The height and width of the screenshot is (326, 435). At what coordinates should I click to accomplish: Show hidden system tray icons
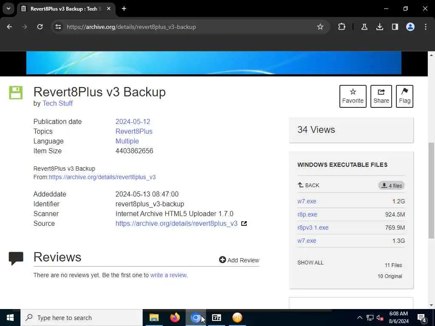[359, 318]
